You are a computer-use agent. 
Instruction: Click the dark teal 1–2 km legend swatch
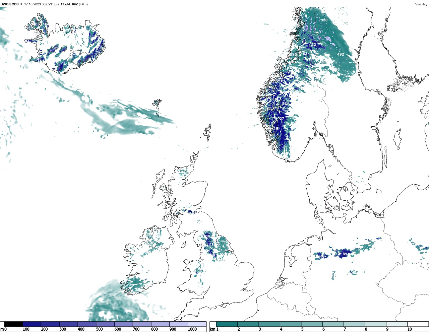(227, 324)
